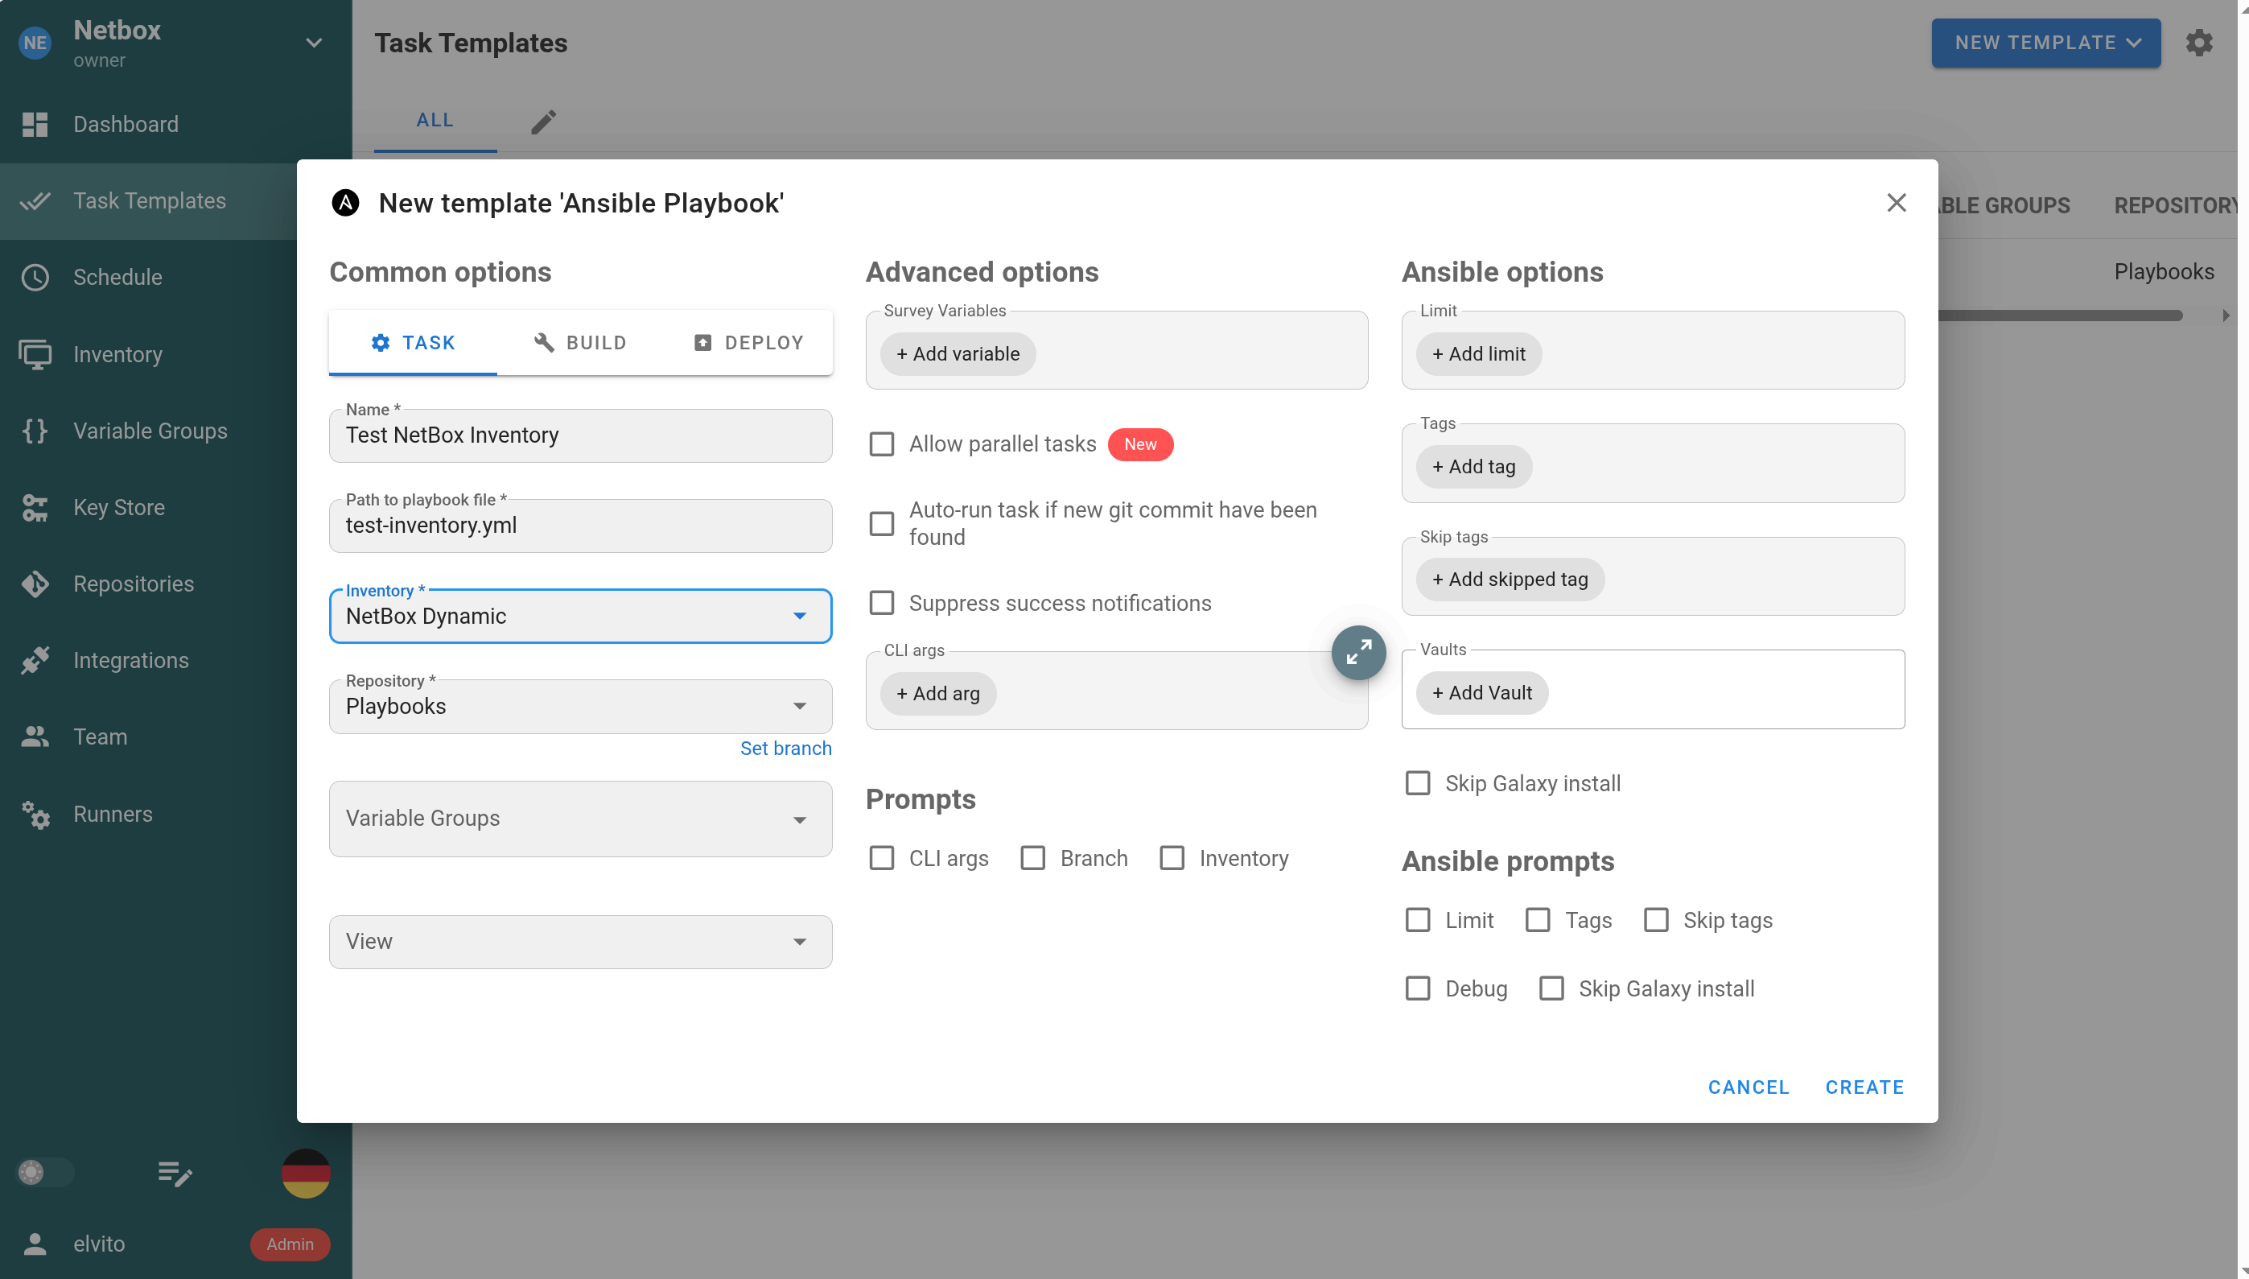The width and height of the screenshot is (2249, 1279).
Task: Click Add tag button
Action: [1474, 468]
